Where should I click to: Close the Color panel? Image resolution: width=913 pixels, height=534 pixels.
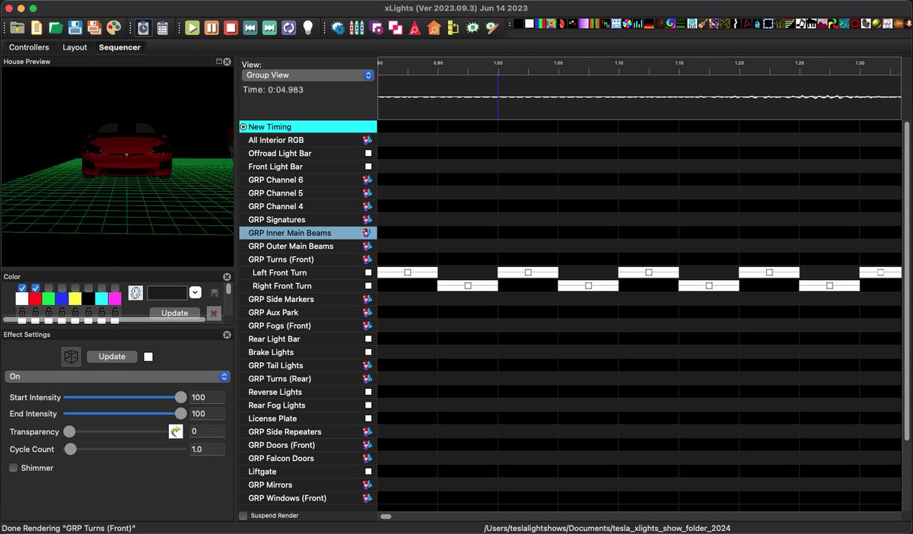pos(227,277)
